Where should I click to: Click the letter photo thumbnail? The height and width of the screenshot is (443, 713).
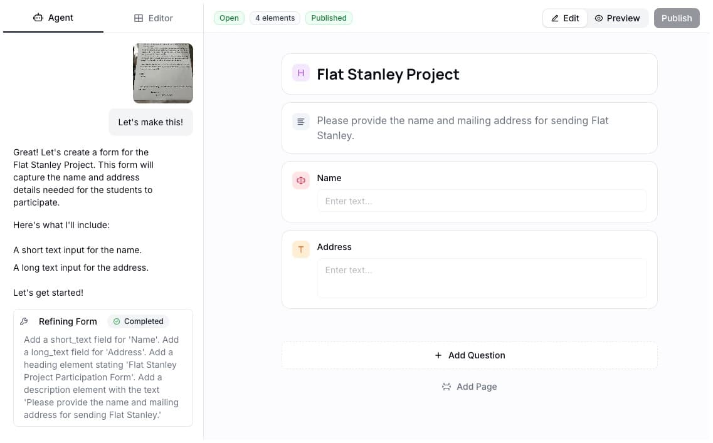(162, 73)
